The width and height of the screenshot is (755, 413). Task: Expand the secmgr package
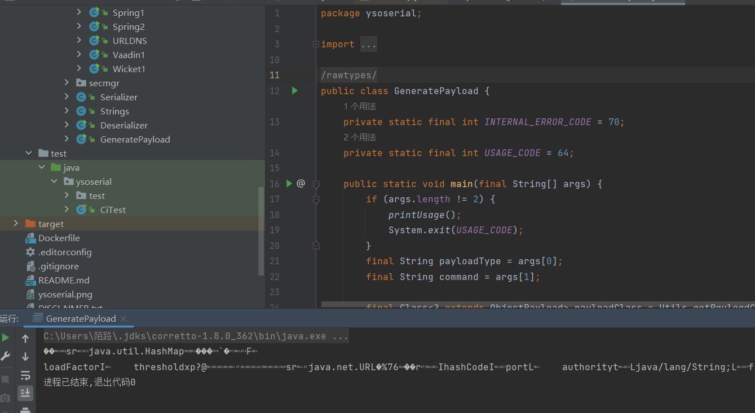[x=67, y=83]
